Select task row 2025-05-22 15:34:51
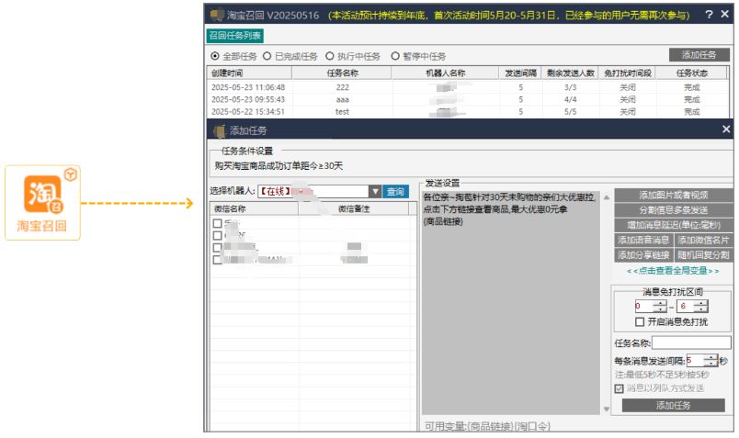 [x=468, y=112]
